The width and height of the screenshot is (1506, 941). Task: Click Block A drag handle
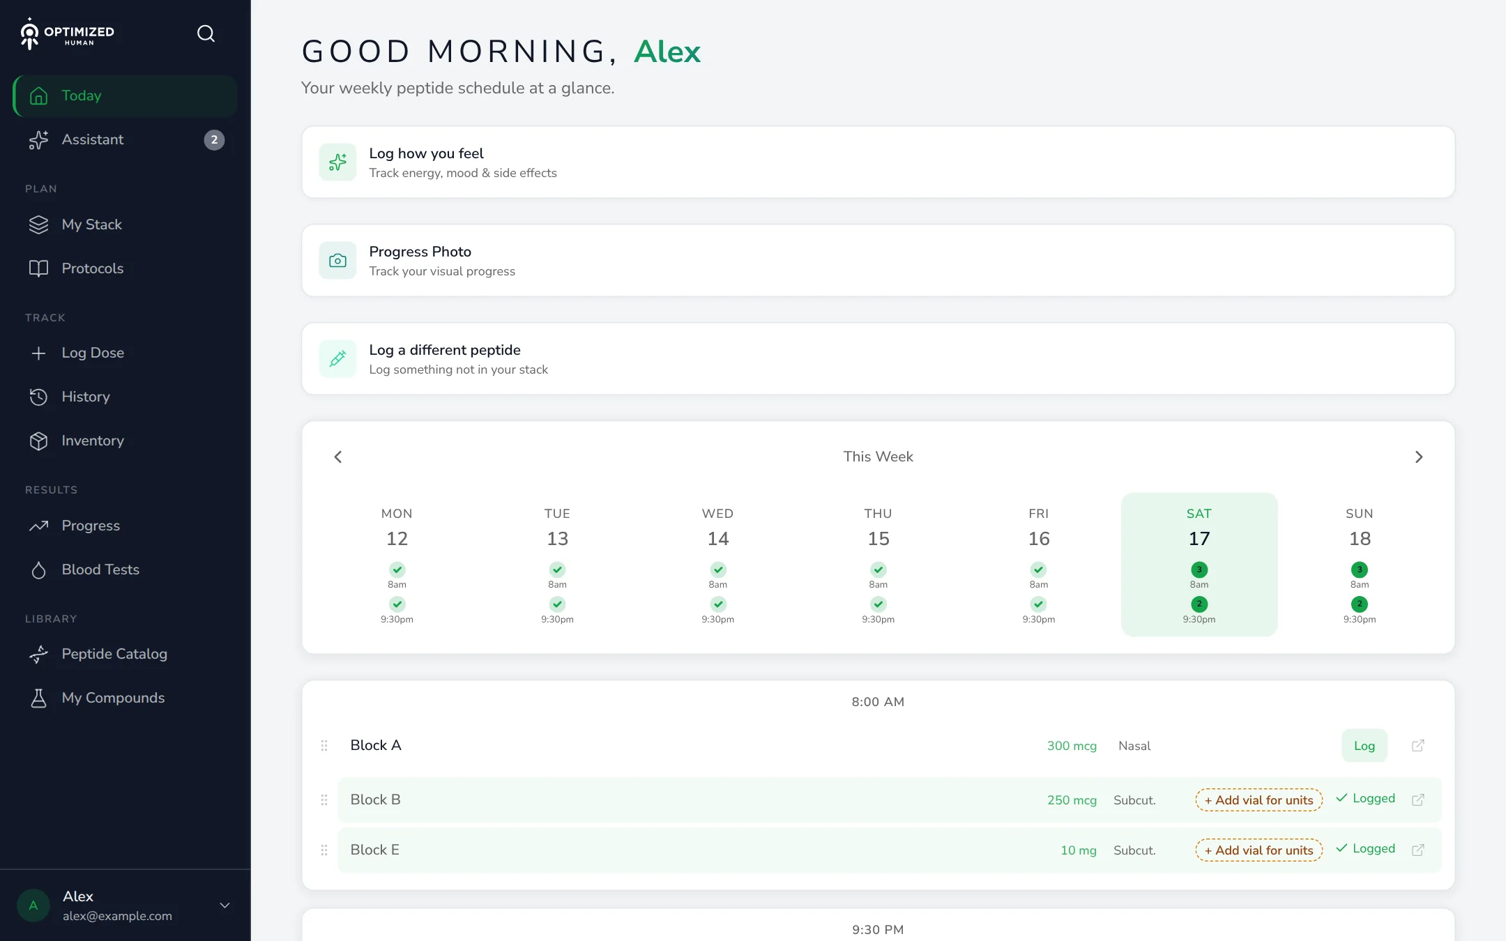click(x=324, y=746)
